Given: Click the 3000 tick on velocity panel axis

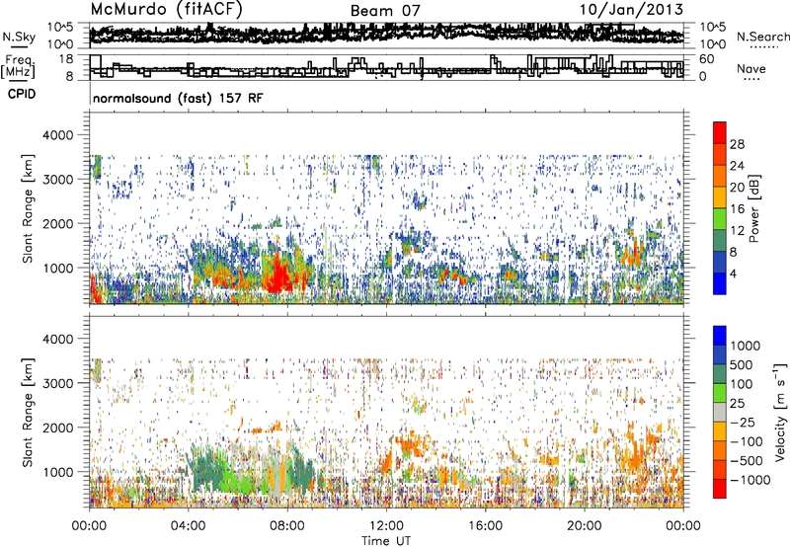Looking at the screenshot, I should point(58,383).
